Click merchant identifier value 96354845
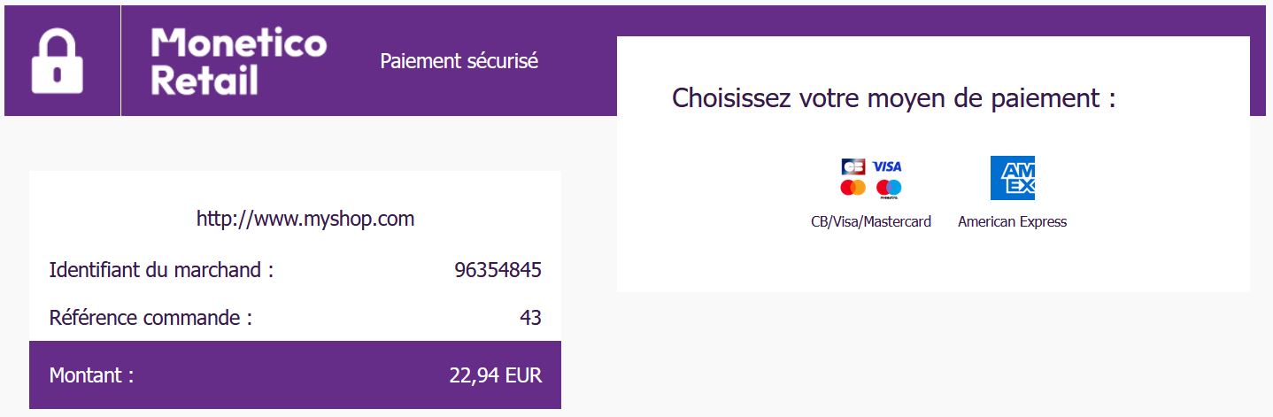Viewport: 1273px width, 417px height. point(498,270)
